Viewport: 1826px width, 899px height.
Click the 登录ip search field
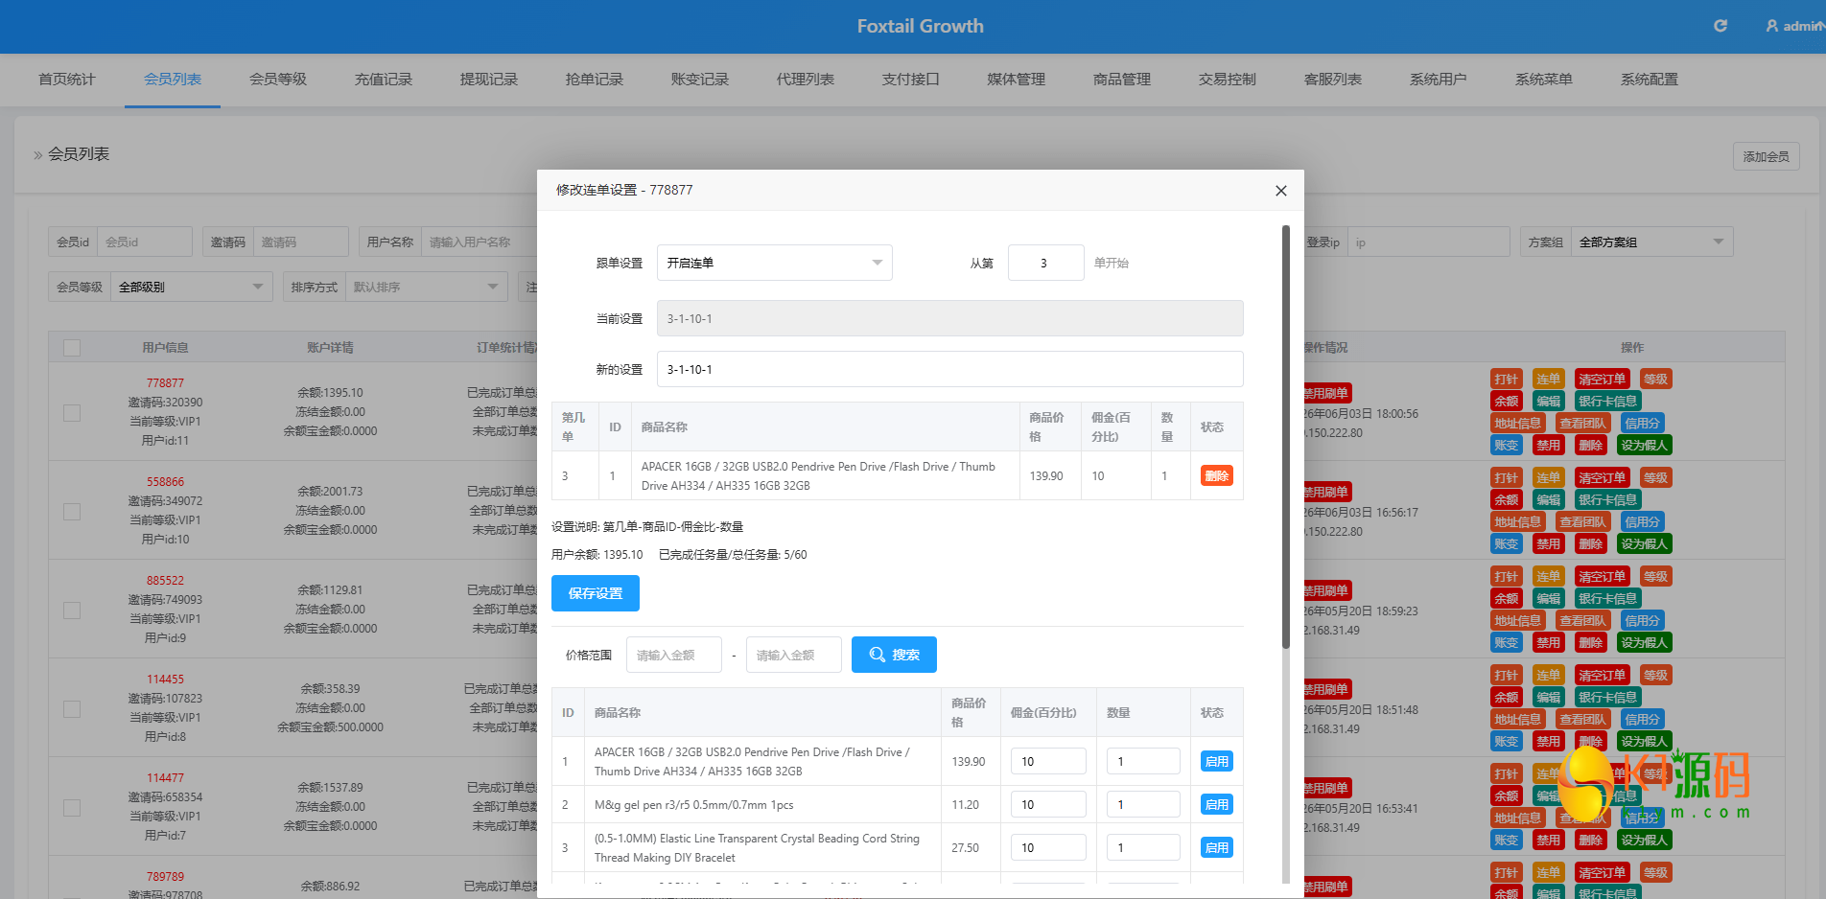tap(1428, 242)
